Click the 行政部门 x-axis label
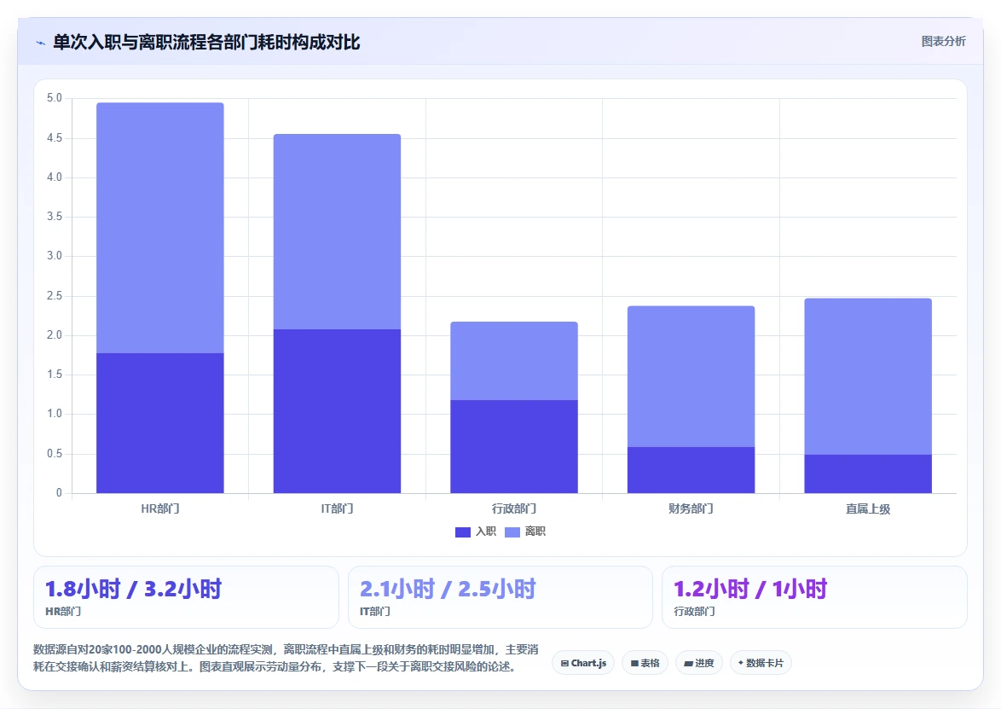This screenshot has width=1001, height=709. click(x=514, y=509)
